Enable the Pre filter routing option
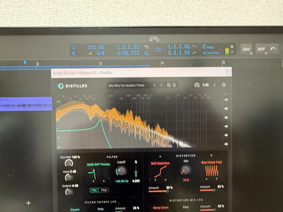The image size is (283, 212). (x=95, y=190)
